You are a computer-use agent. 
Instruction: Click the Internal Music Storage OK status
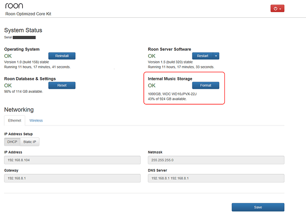tap(152, 86)
